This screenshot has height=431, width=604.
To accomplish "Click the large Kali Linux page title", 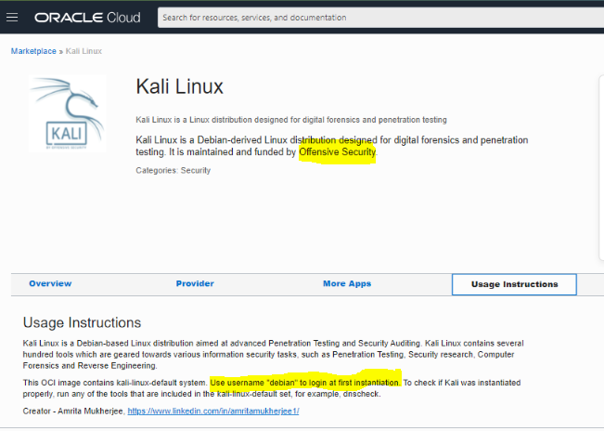I will click(179, 87).
